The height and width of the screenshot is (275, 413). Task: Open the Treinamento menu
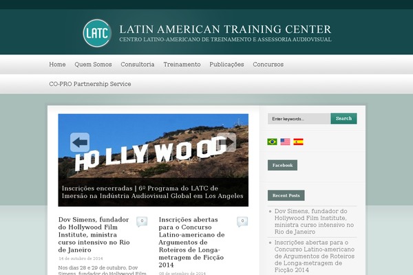click(x=182, y=65)
